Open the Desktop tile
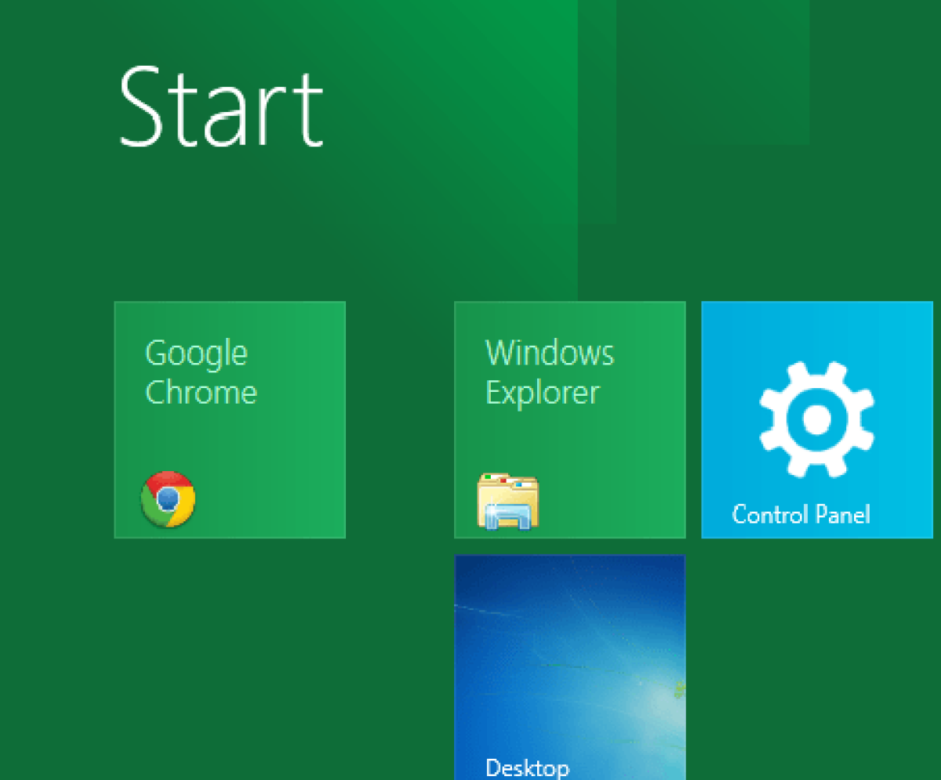The width and height of the screenshot is (941, 780). point(569,666)
